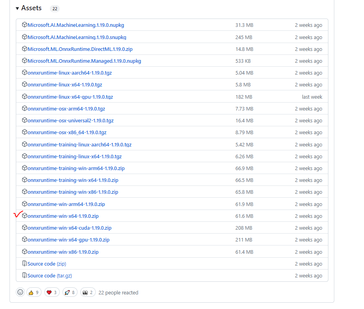Click the 211 MB size text
Screen dimensions: 364x309
pyautogui.click(x=244, y=240)
